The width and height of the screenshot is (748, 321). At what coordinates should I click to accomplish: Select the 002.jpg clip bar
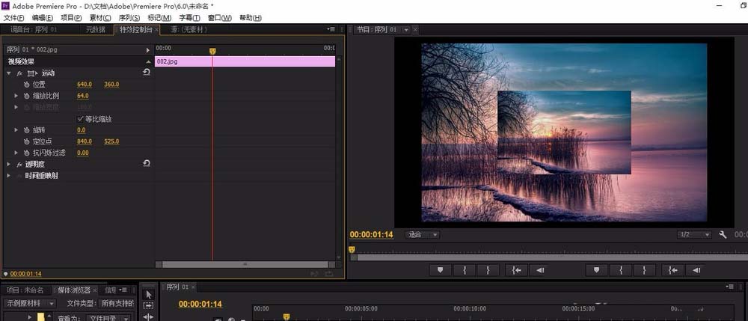[x=245, y=61]
